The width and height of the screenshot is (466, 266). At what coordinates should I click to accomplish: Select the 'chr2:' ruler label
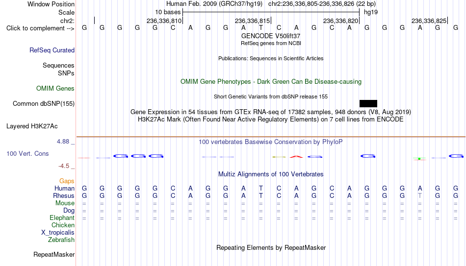click(x=68, y=21)
